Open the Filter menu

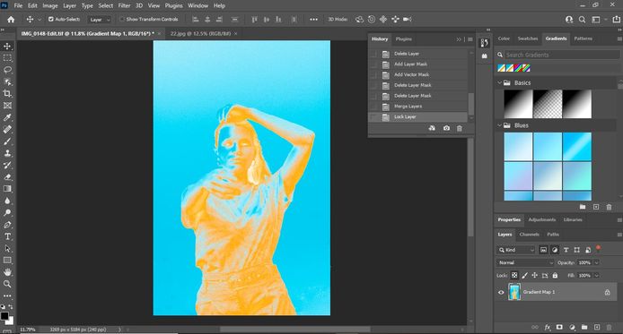click(x=124, y=5)
